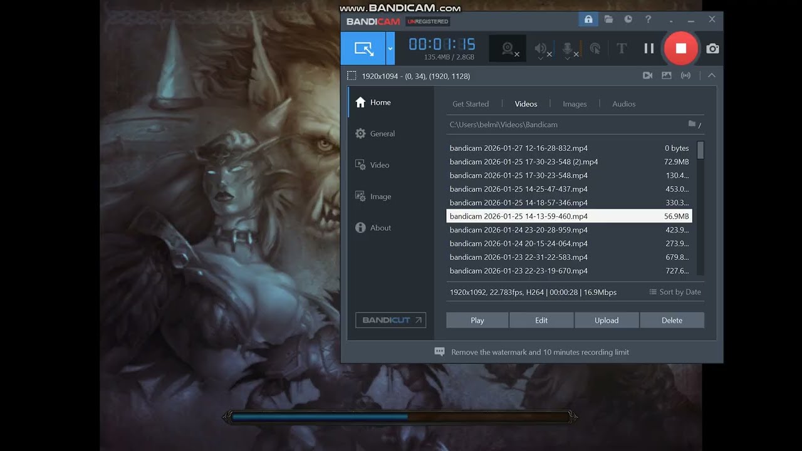Select file bandicam 2026-01-23 22-23-19-670.mp4

569,271
